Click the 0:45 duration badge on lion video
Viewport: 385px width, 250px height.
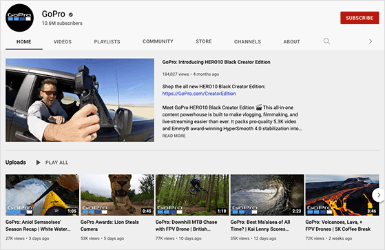tap(147, 211)
